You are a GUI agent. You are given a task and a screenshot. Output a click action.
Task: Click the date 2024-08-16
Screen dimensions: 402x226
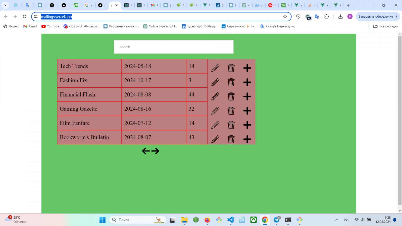tap(138, 109)
